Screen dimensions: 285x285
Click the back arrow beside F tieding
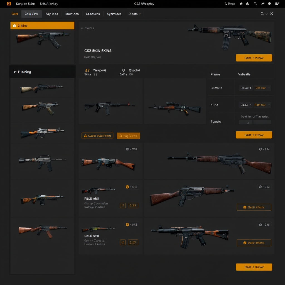click(15, 72)
